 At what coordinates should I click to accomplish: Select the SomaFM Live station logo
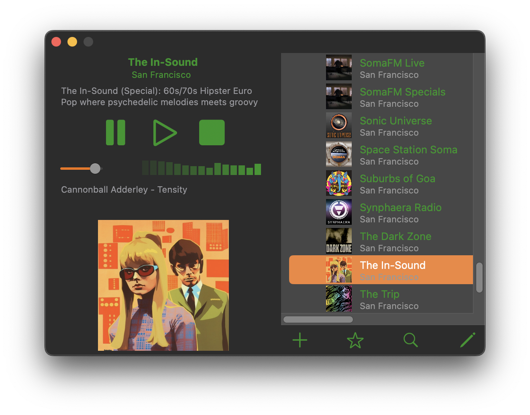(x=339, y=67)
